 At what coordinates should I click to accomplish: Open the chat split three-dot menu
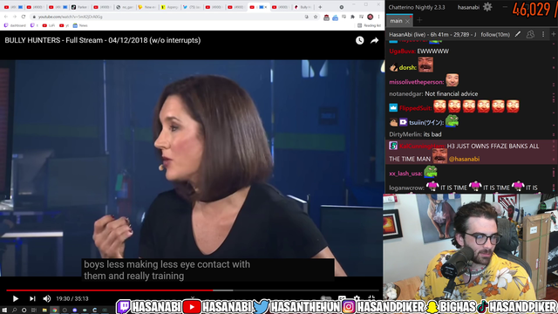tap(543, 34)
